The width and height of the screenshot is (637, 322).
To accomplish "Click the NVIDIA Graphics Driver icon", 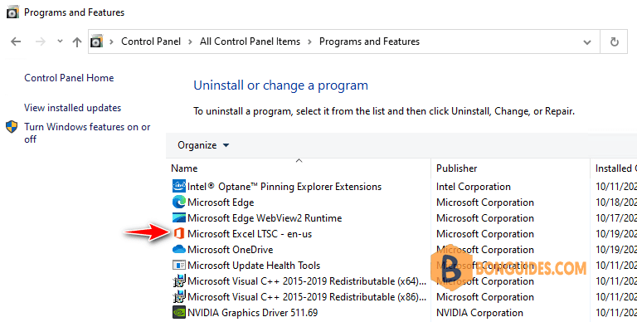I will [179, 313].
